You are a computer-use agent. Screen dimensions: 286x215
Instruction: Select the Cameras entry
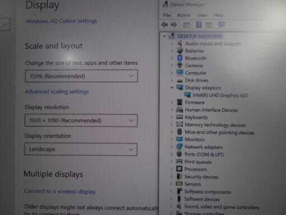pos(194,66)
